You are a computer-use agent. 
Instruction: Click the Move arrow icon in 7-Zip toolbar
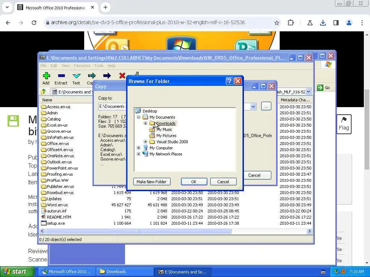click(x=107, y=76)
